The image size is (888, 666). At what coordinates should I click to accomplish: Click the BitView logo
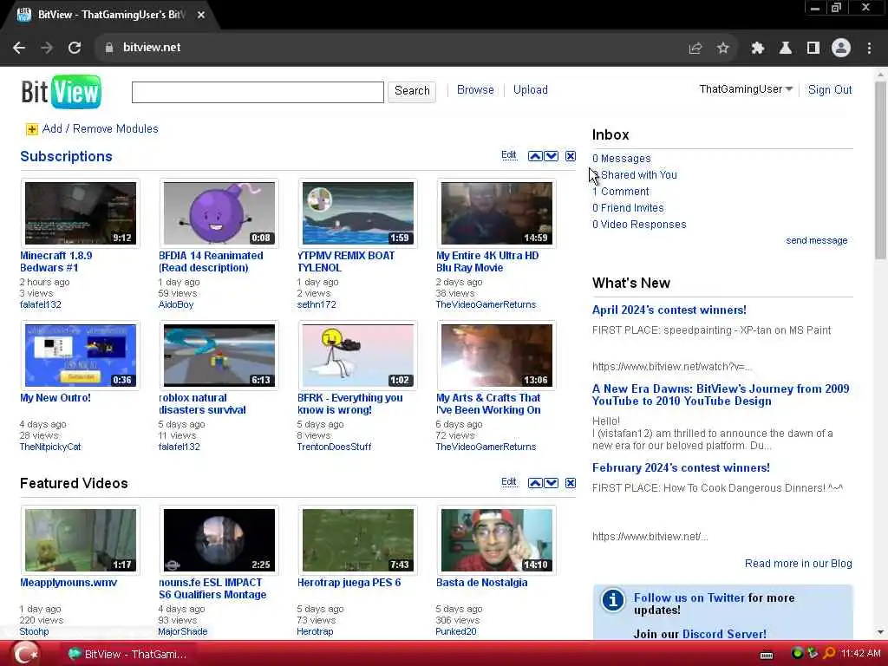click(x=62, y=91)
